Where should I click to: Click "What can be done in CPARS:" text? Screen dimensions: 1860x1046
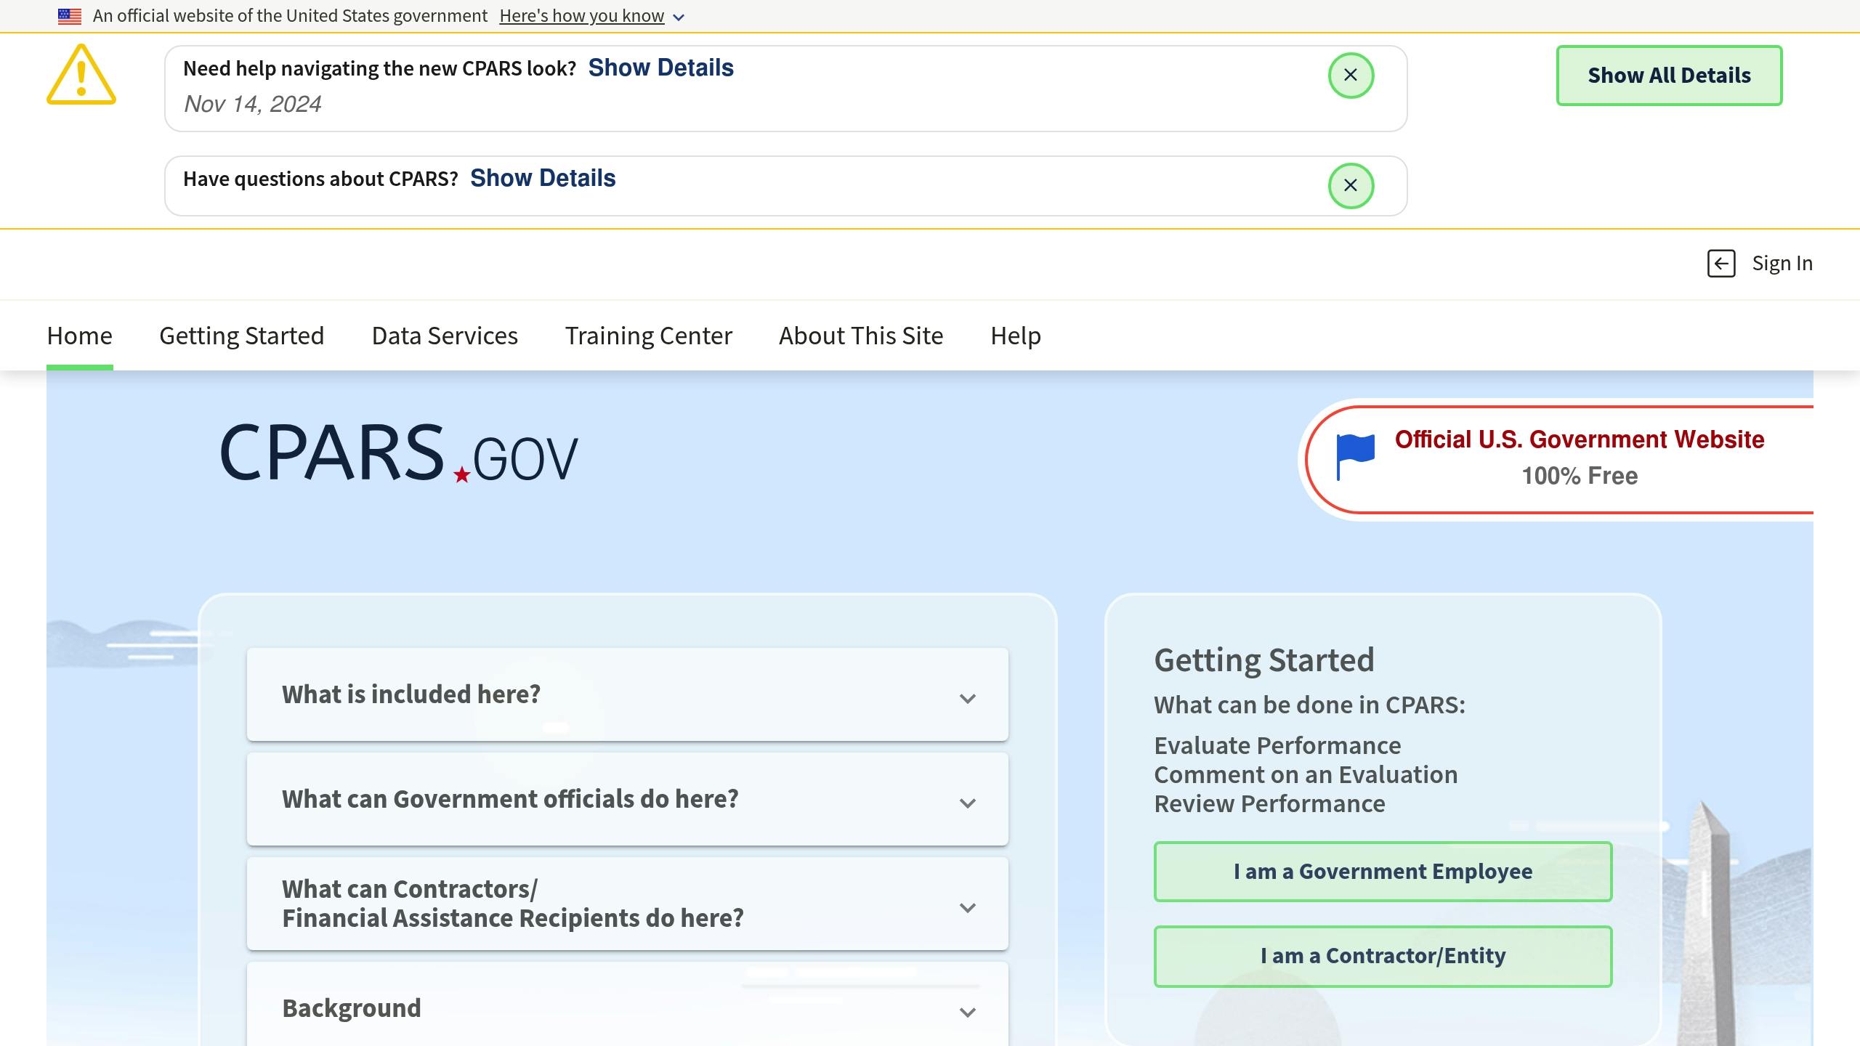(x=1309, y=705)
